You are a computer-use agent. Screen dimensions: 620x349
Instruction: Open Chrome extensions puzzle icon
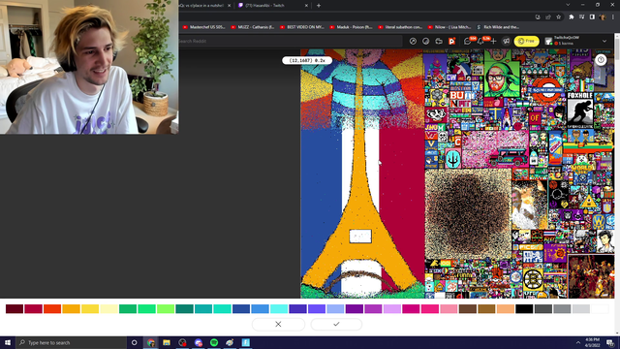(572, 17)
